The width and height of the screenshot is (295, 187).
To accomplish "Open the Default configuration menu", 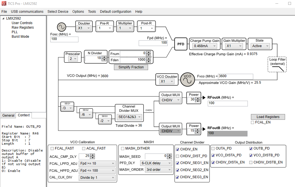I will [115, 11].
